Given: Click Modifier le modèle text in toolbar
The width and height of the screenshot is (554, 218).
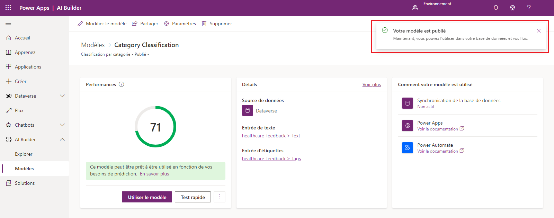Looking at the screenshot, I should point(106,24).
